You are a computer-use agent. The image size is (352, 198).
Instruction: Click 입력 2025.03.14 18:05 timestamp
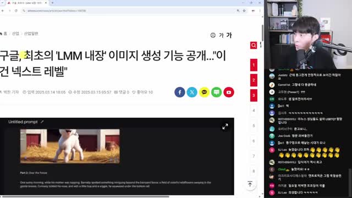(x=44, y=92)
